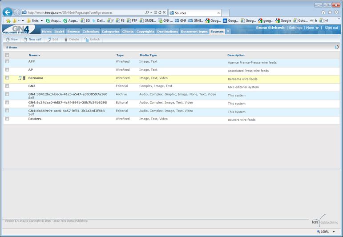Click the Refresh icon in address bar

coord(160,12)
